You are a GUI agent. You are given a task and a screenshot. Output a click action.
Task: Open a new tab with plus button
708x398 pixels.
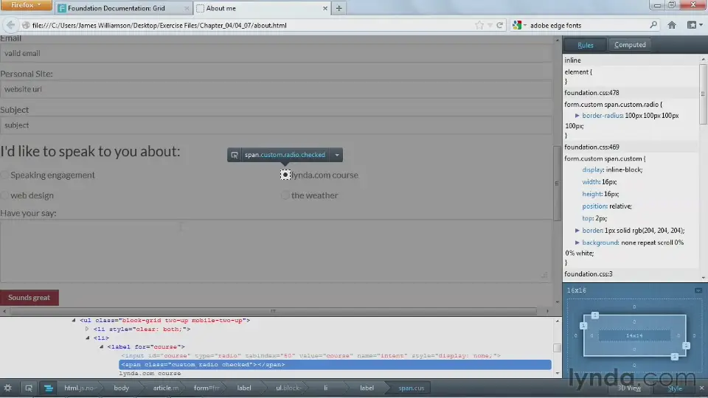click(x=339, y=8)
